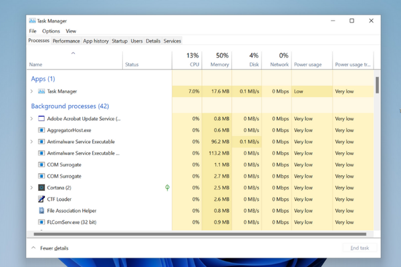This screenshot has width=401, height=267.
Task: Click the Adobe Acrobat Update Service icon
Action: (41, 119)
